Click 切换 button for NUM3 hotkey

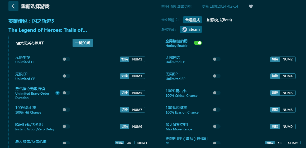tap(125, 76)
